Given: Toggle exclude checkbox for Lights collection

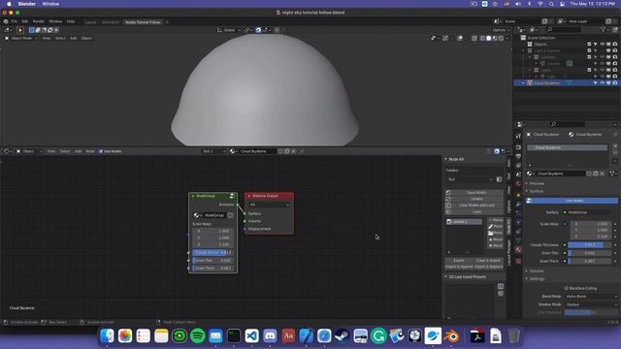Looking at the screenshot, I should 589,70.
